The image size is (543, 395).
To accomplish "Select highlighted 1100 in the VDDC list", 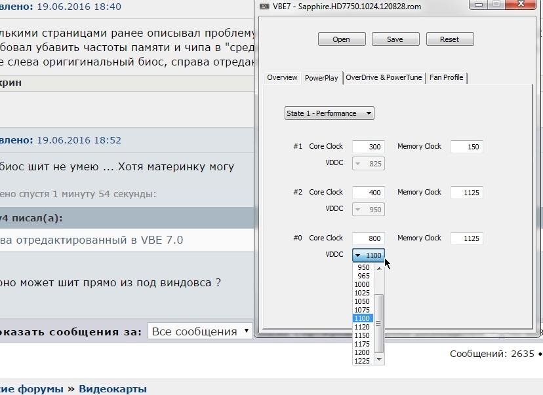I will [363, 318].
